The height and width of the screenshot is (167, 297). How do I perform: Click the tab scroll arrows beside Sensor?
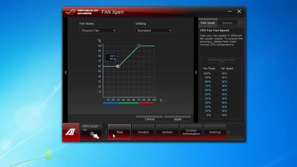click(x=240, y=23)
